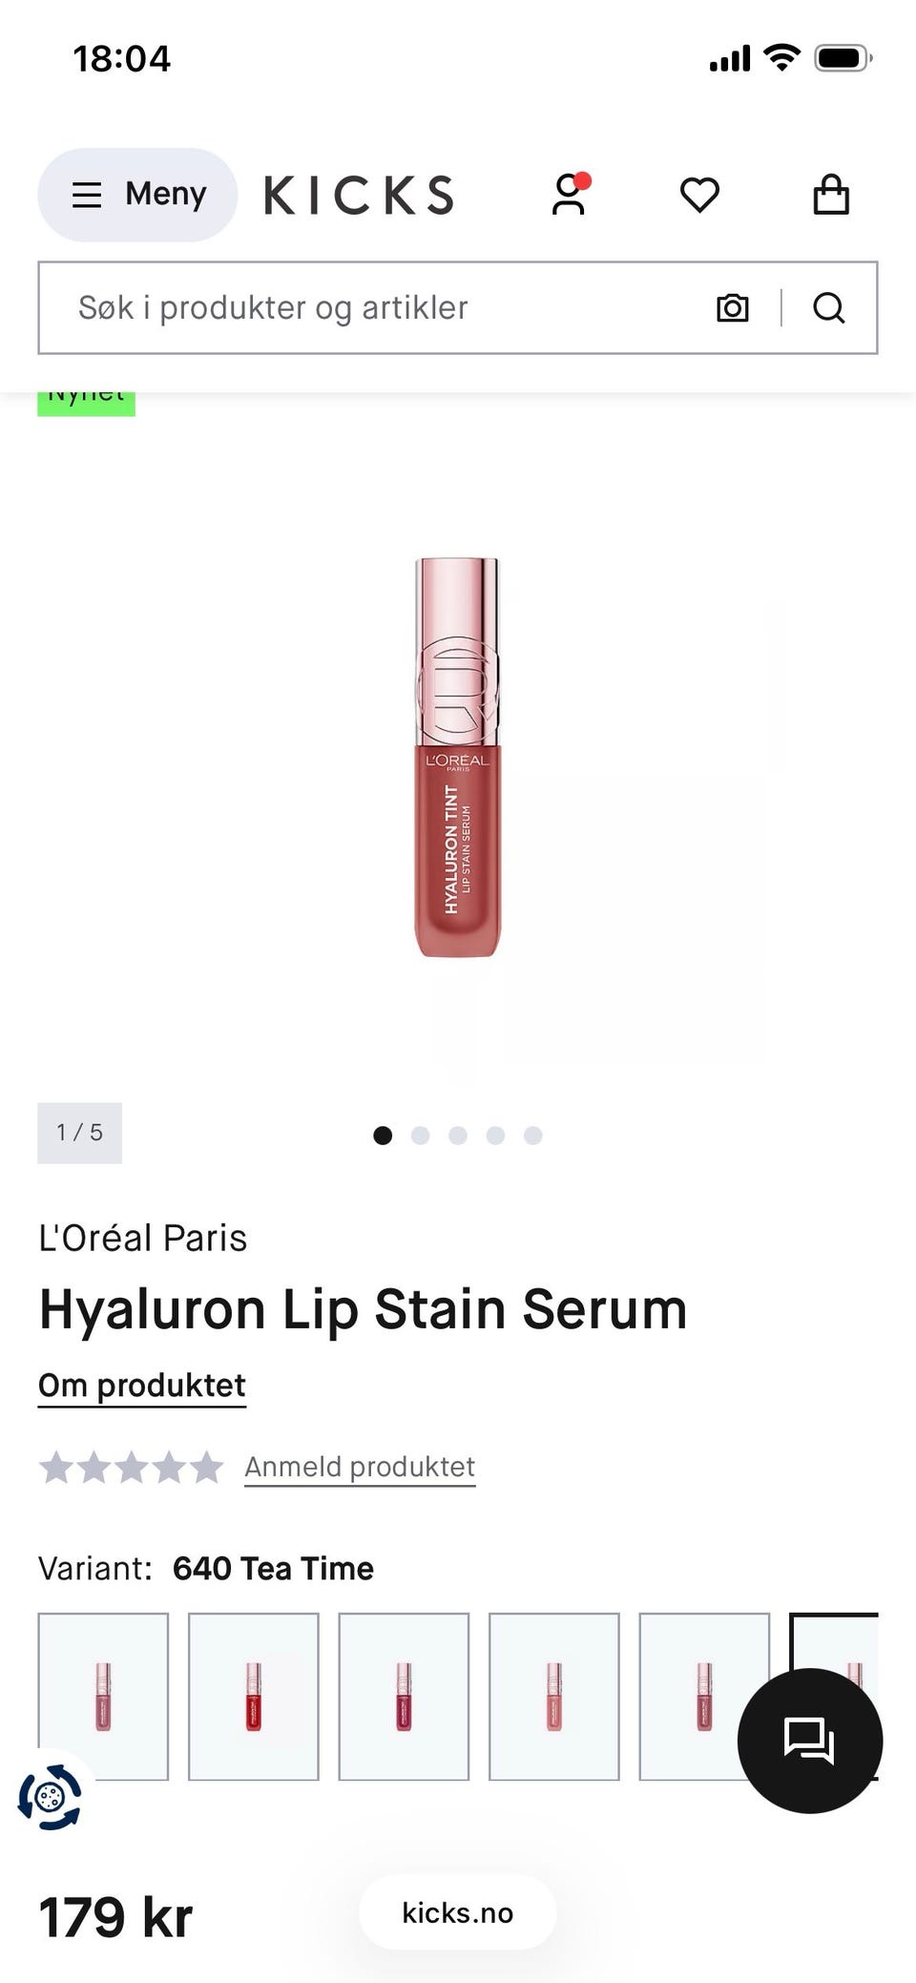Open the chat bubble button
This screenshot has width=916, height=1983.
(x=810, y=1741)
